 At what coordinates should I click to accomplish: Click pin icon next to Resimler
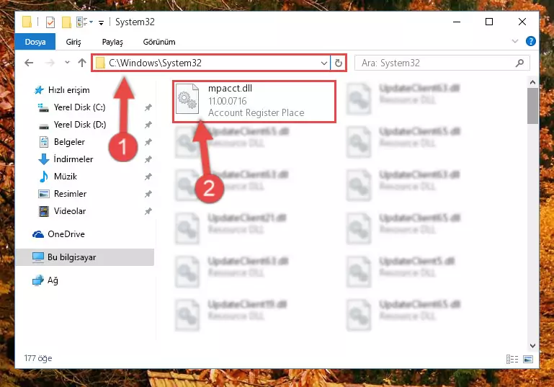pos(148,194)
